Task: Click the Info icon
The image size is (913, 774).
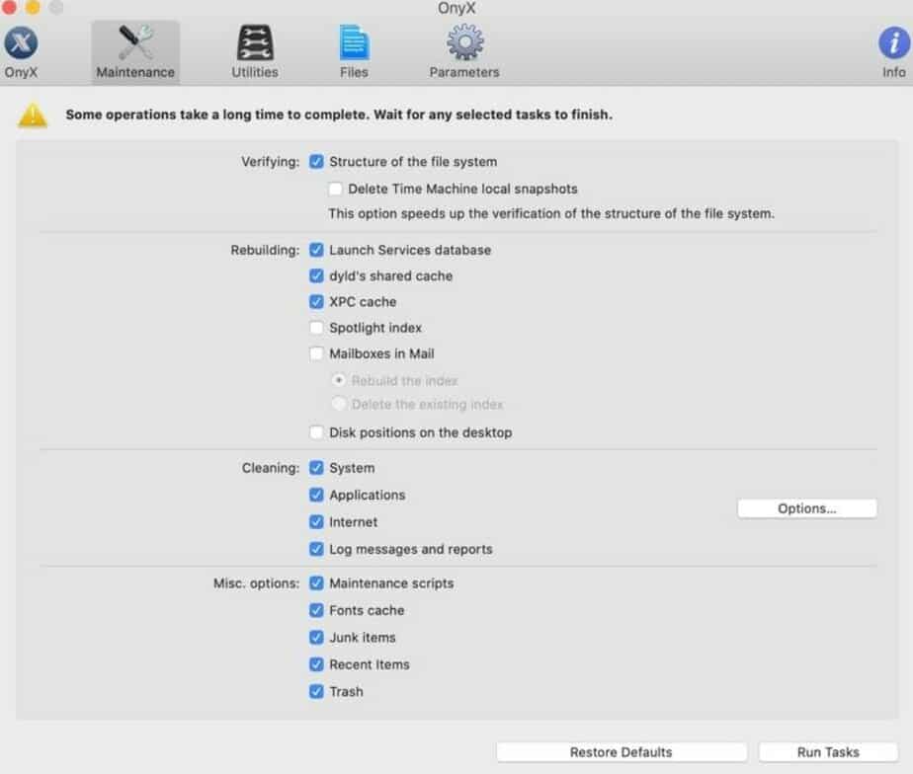Action: point(893,44)
